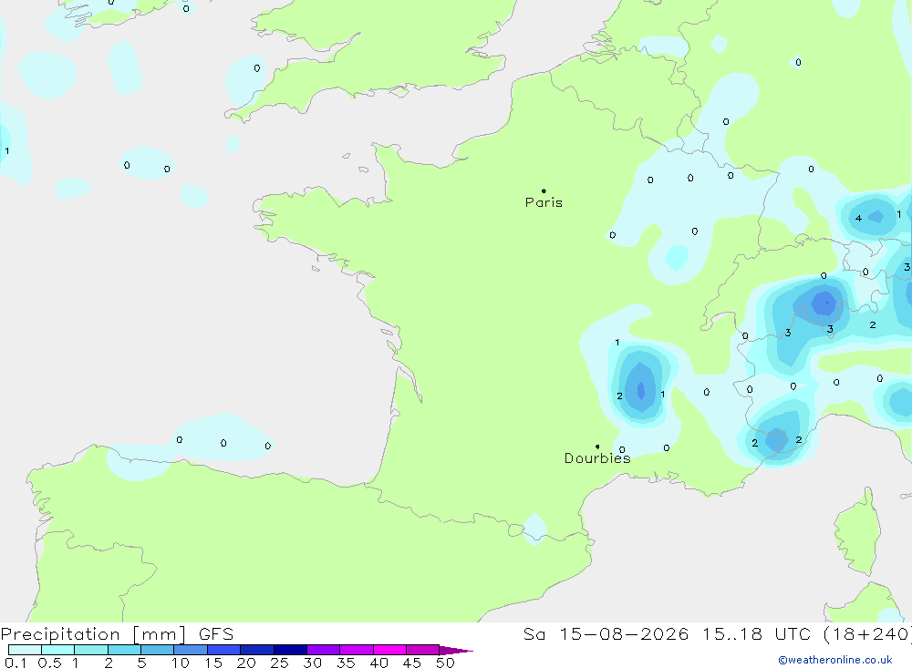The height and width of the screenshot is (668, 912).
Task: Pick the 10–15 mm legend swatch
Action: point(191,650)
